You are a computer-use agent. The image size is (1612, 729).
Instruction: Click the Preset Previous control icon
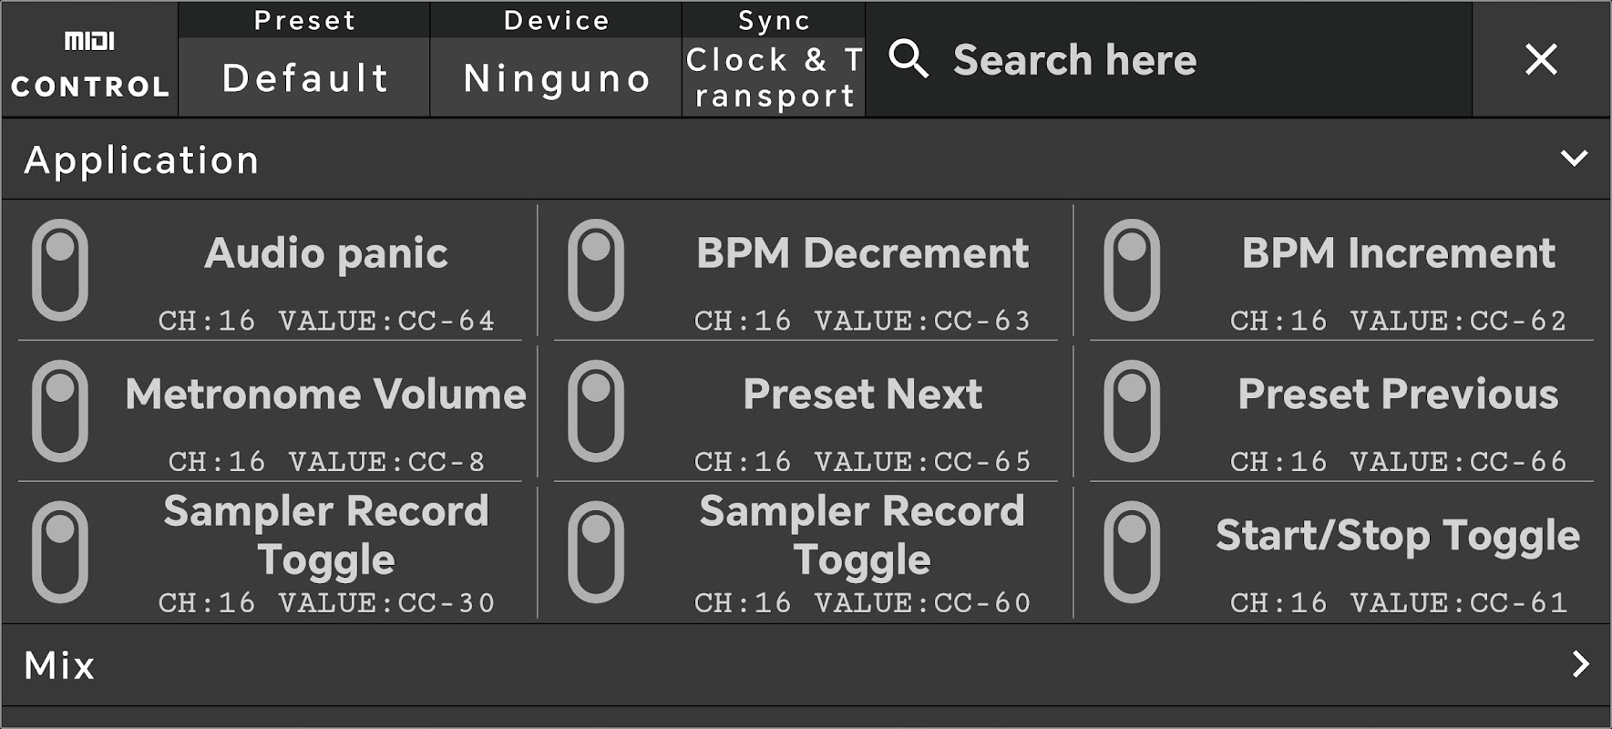(x=1132, y=411)
